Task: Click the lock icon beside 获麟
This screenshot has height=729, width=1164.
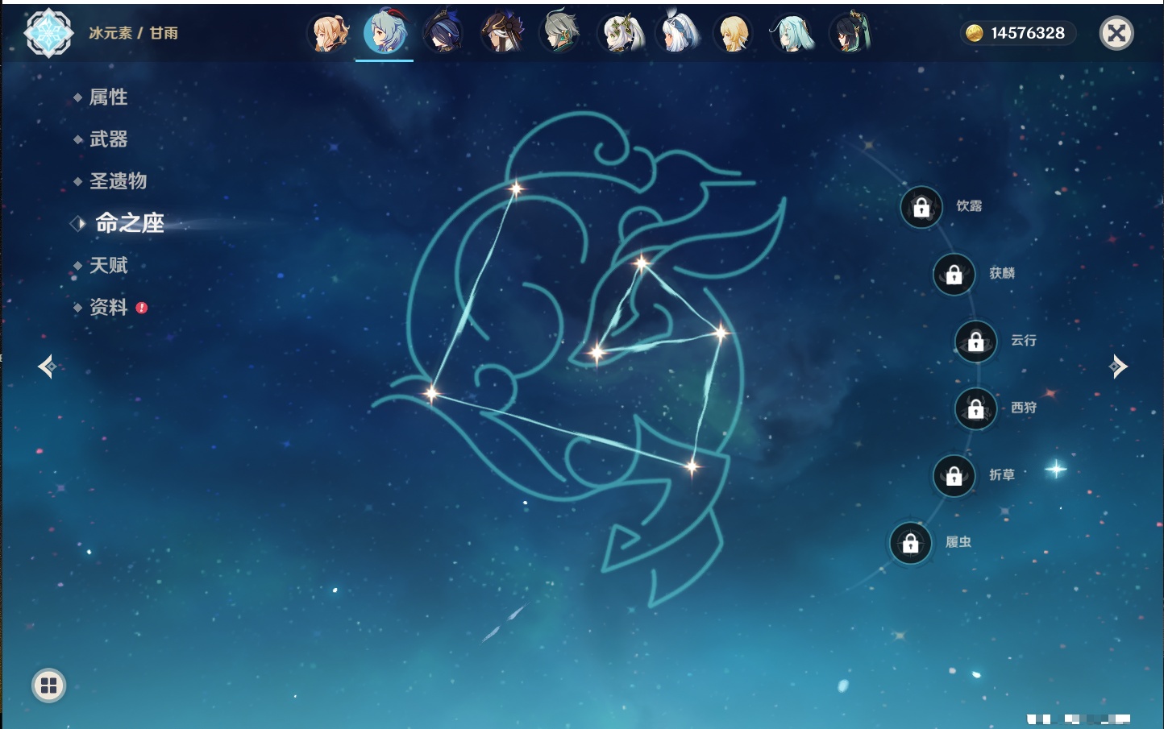Action: tap(954, 275)
